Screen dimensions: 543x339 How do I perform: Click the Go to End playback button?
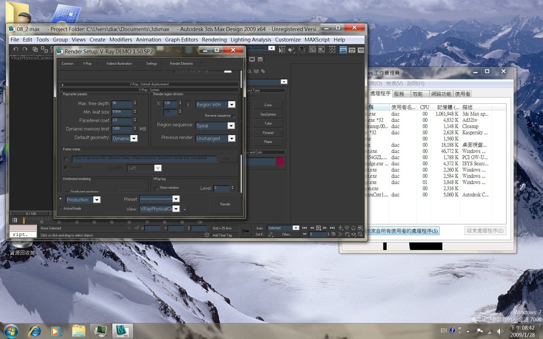coord(332,228)
